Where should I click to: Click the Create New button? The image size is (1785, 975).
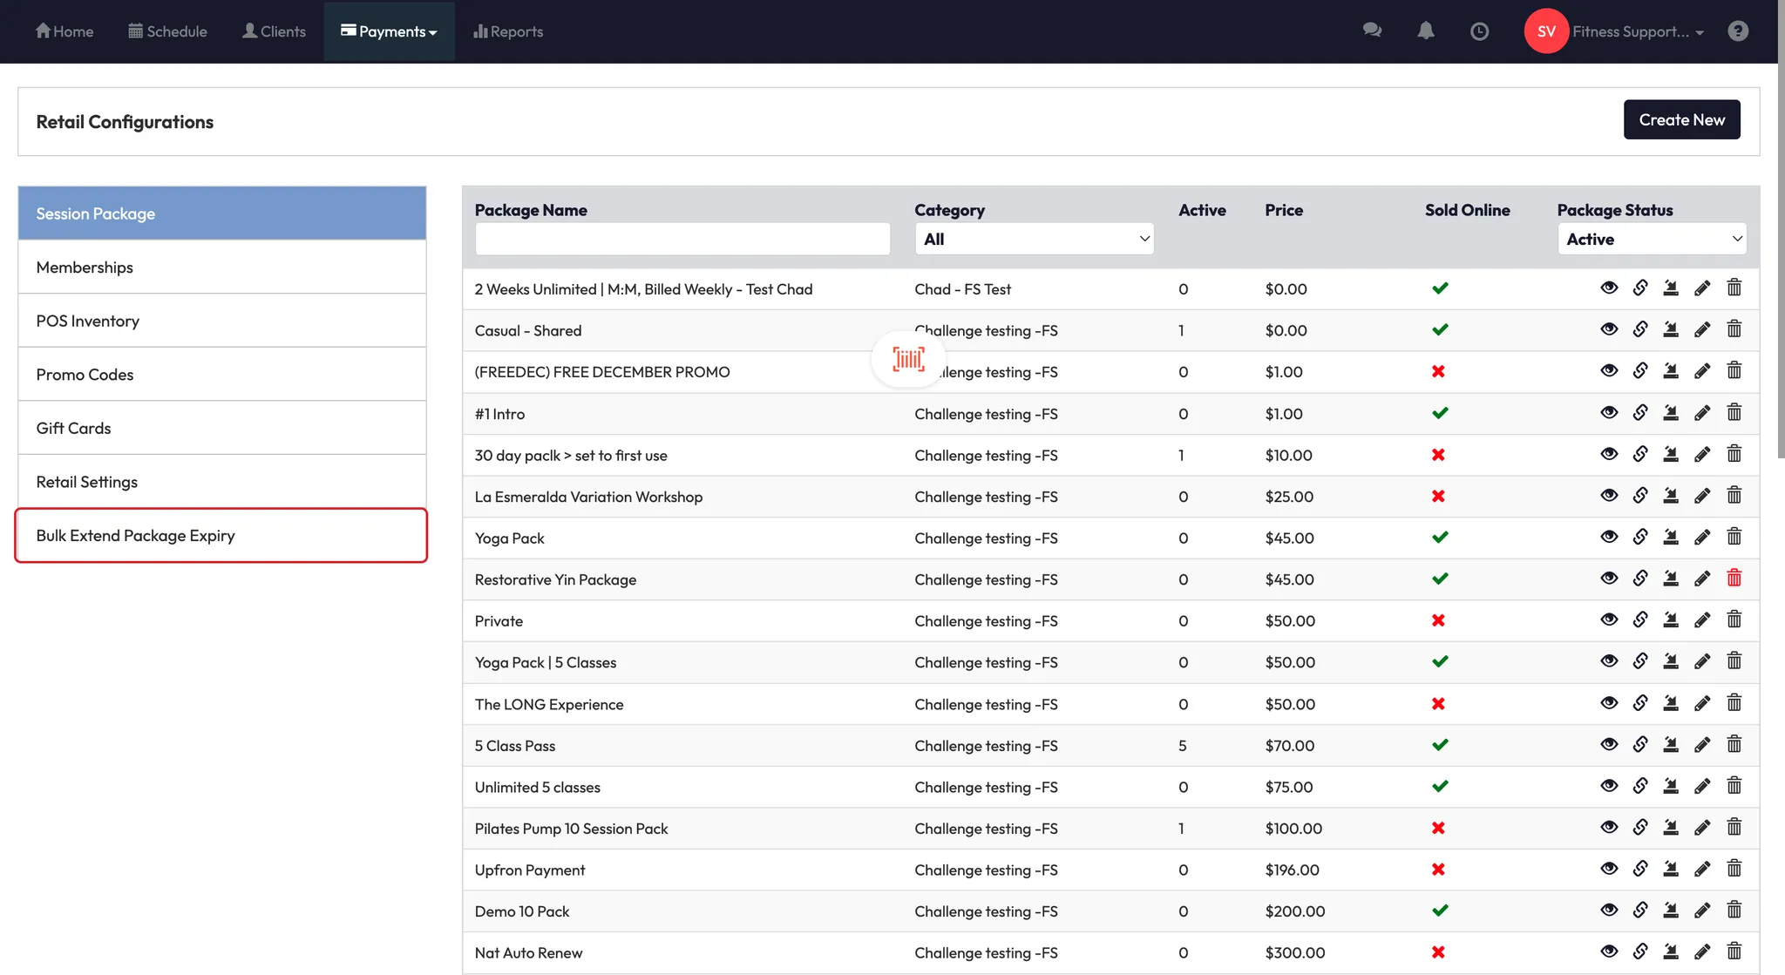tap(1680, 120)
